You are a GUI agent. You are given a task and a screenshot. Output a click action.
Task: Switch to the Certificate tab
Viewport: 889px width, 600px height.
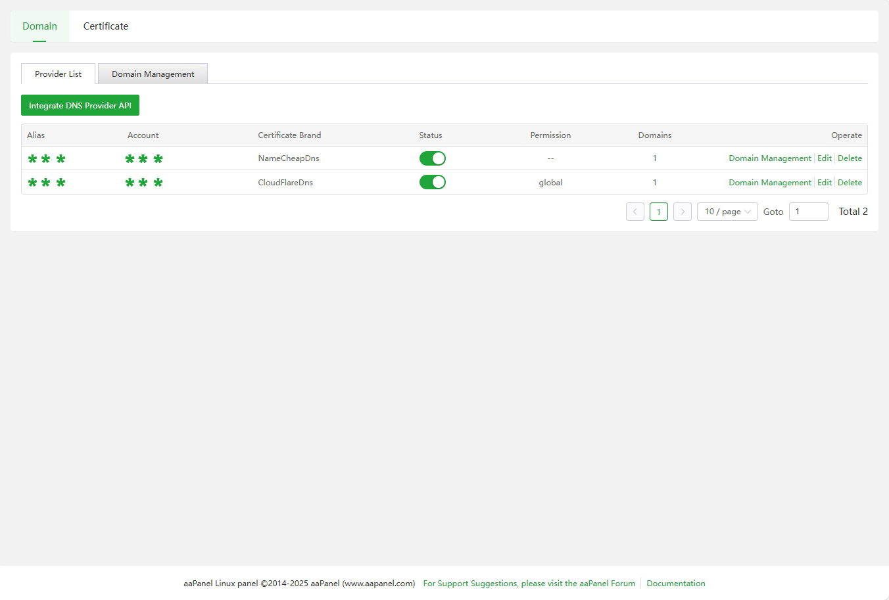tap(105, 26)
